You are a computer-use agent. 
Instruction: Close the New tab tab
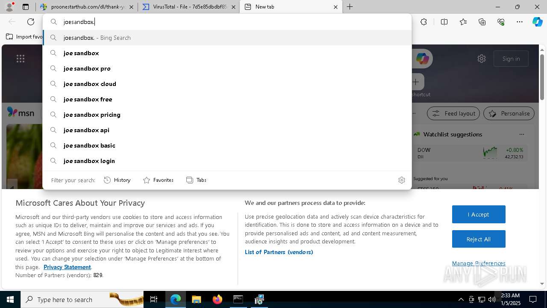coord(335,7)
